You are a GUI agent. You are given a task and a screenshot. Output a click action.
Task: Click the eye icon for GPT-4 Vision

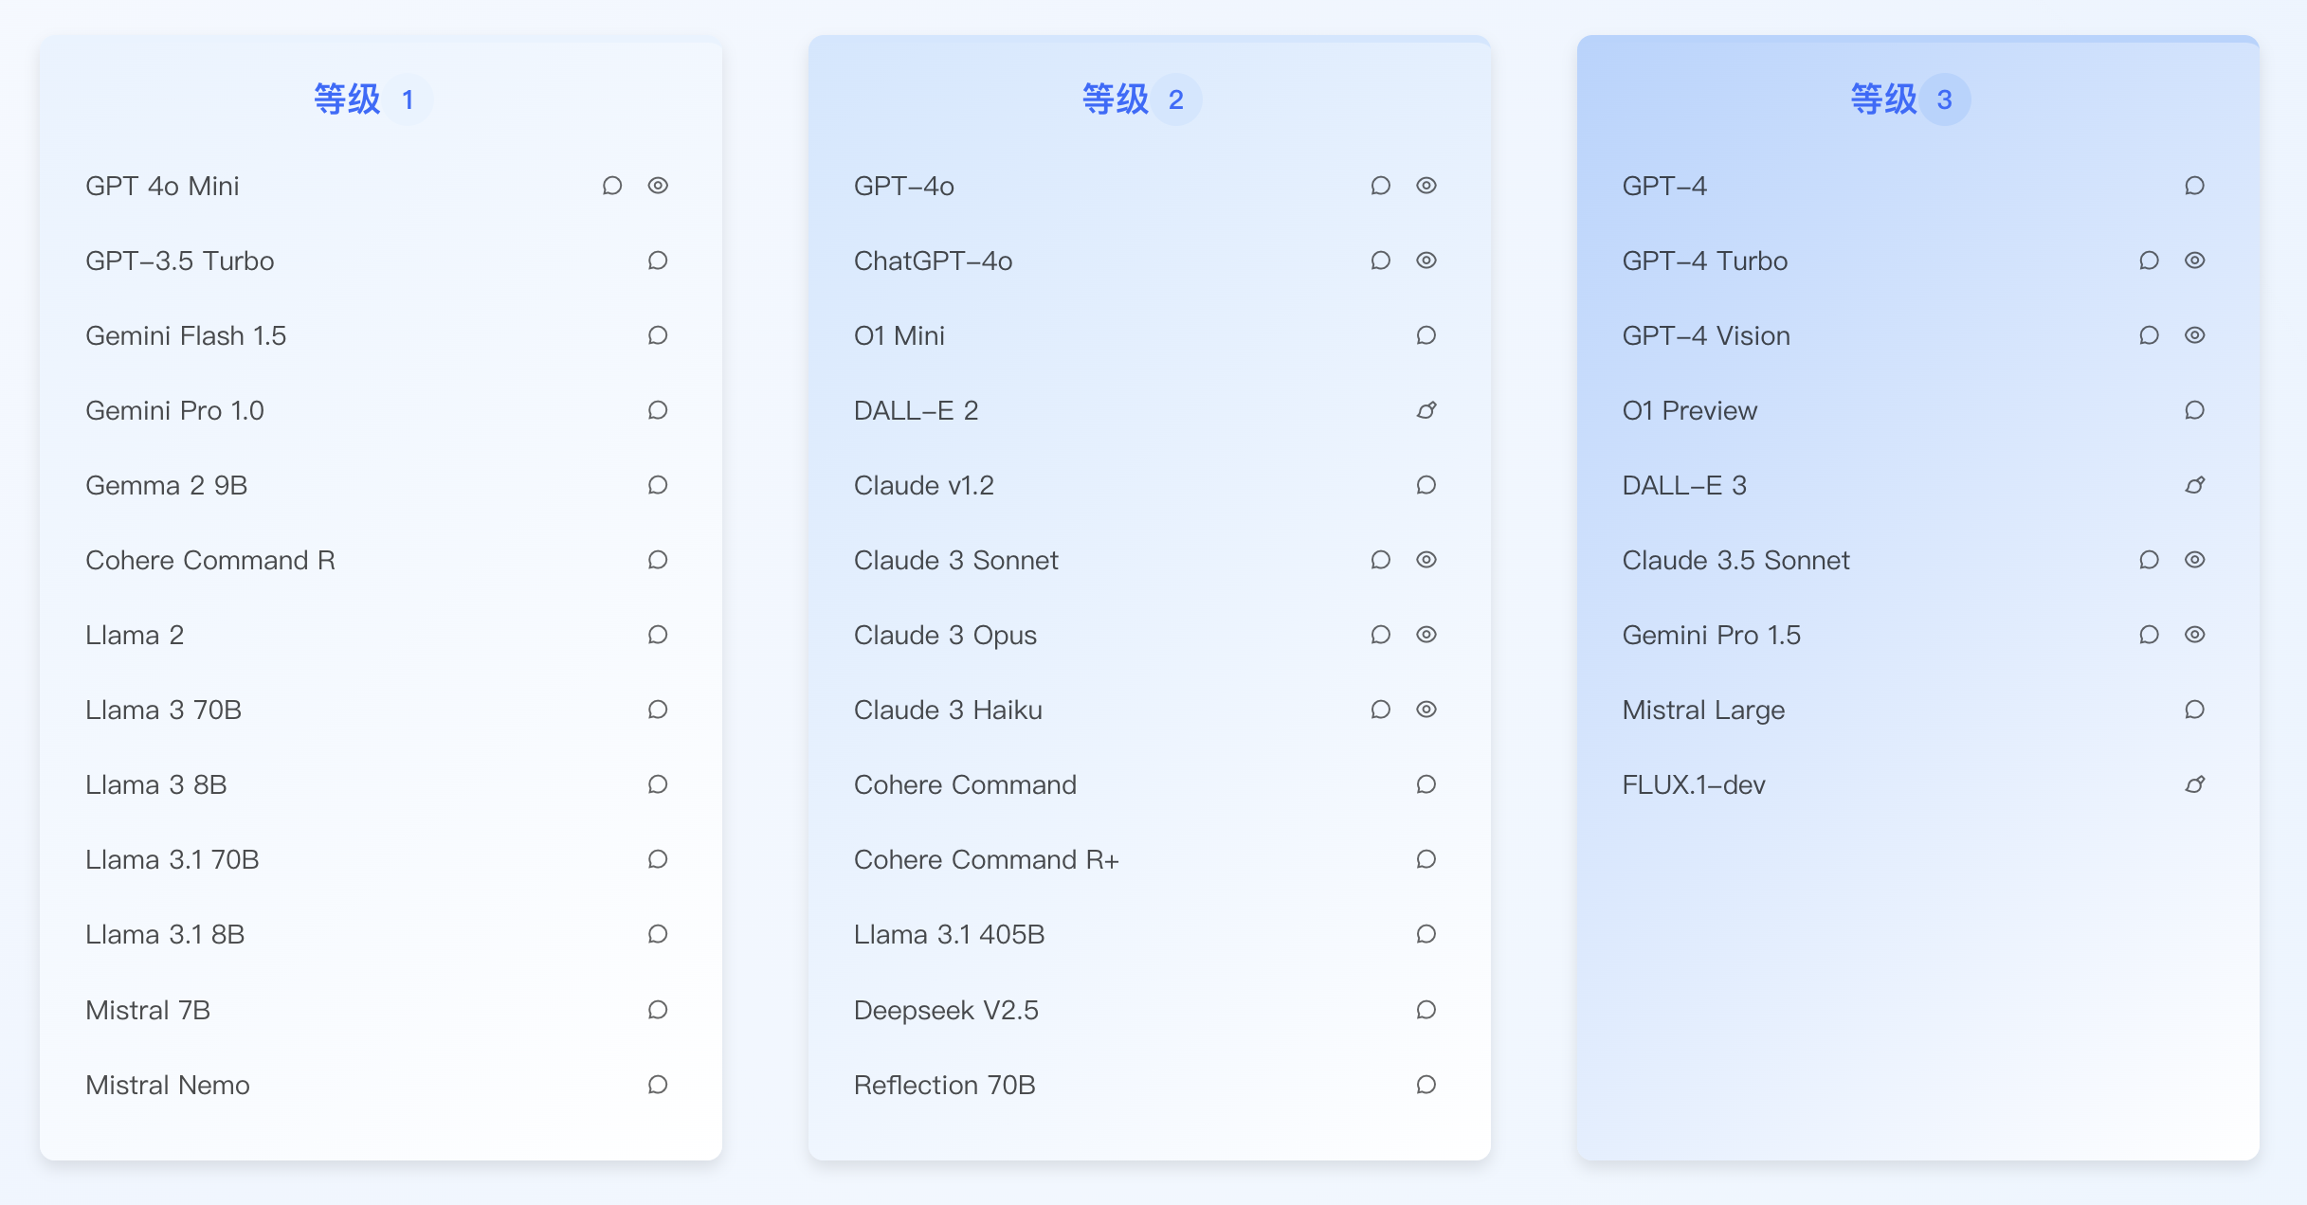(2194, 335)
